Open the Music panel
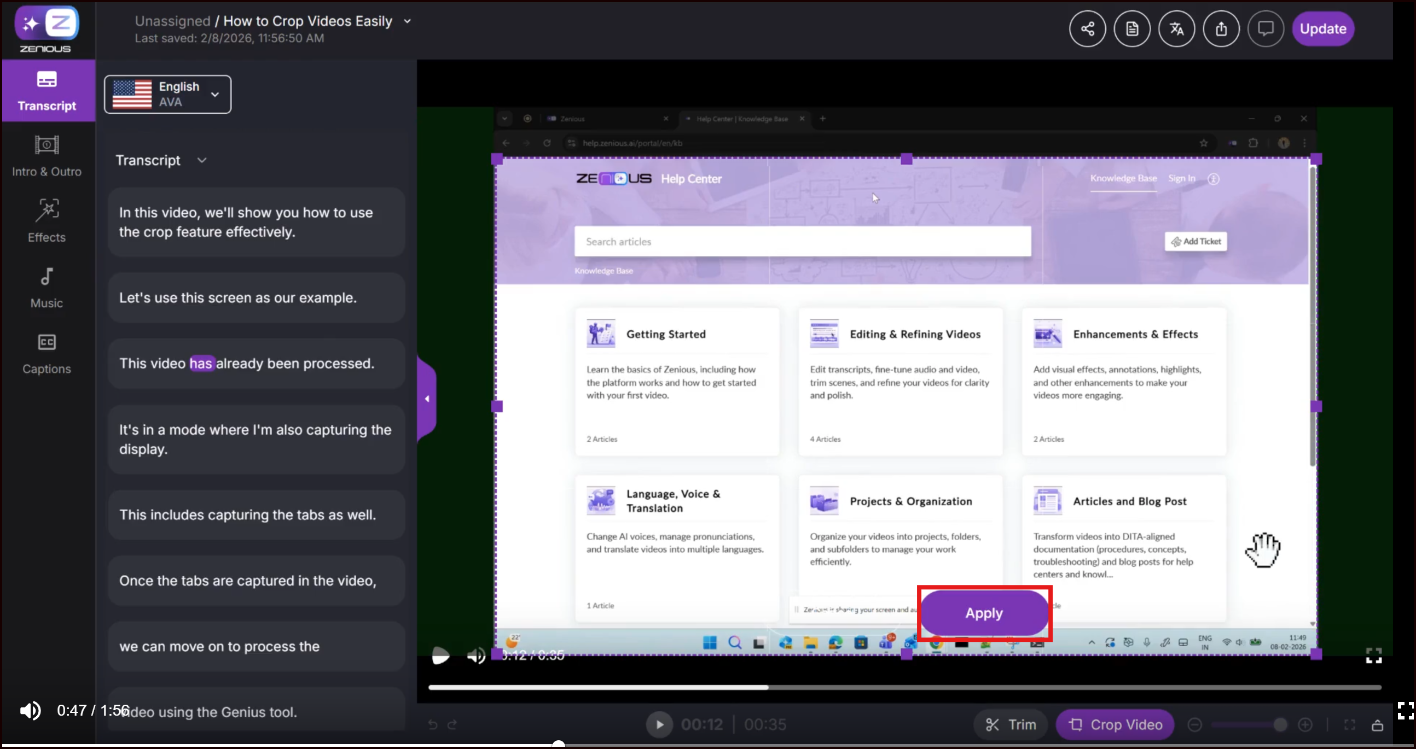 pyautogui.click(x=47, y=287)
